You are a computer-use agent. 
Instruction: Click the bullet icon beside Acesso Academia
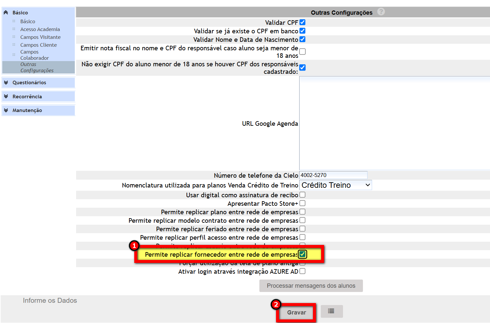(x=14, y=29)
